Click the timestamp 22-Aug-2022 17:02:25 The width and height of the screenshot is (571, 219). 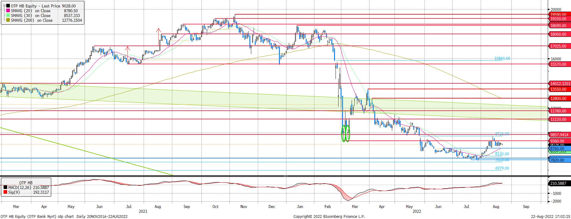[x=551, y=217]
